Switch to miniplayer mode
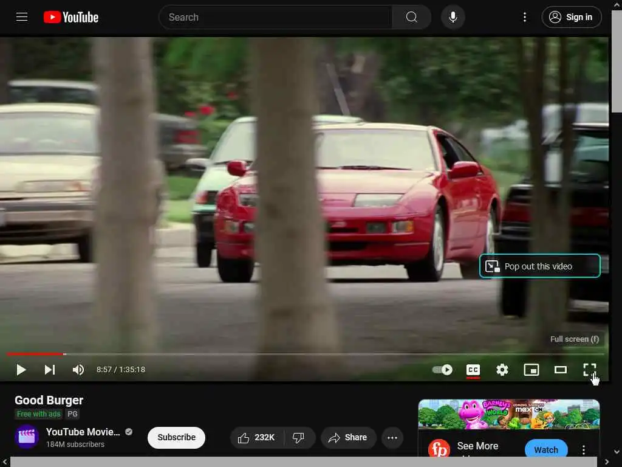Image resolution: width=622 pixels, height=467 pixels. coord(531,370)
